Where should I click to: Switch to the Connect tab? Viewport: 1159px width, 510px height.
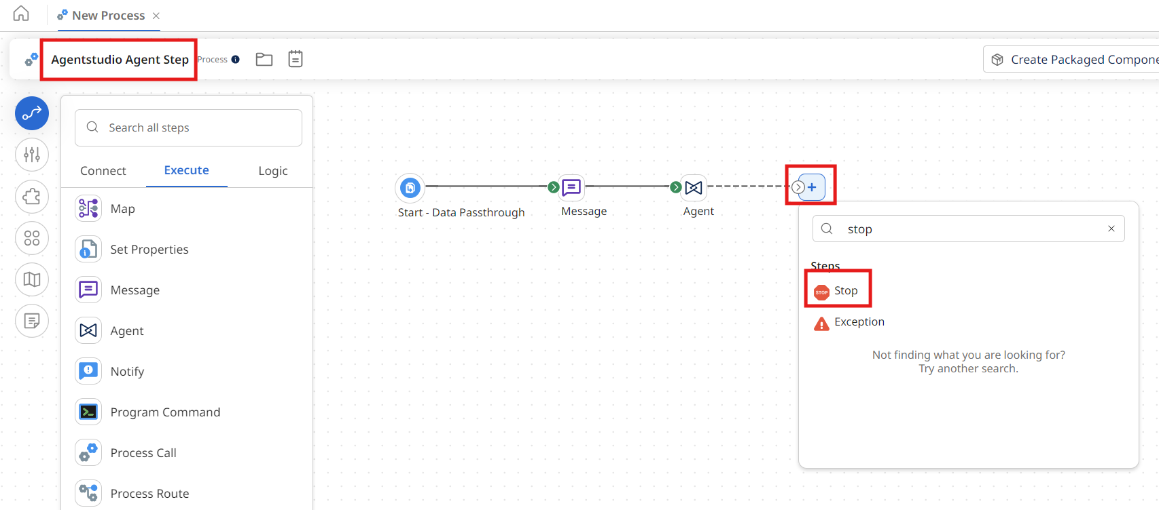103,171
